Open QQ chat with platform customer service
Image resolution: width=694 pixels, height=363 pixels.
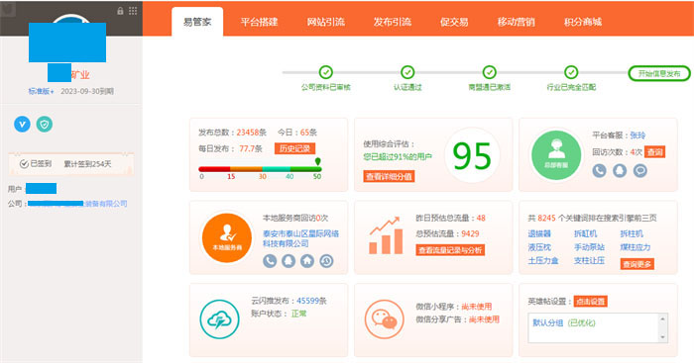pyautogui.click(x=620, y=170)
